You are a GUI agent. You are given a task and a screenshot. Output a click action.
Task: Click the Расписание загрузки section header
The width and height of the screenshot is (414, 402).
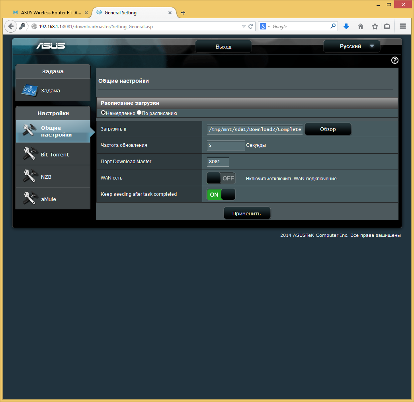pos(247,103)
